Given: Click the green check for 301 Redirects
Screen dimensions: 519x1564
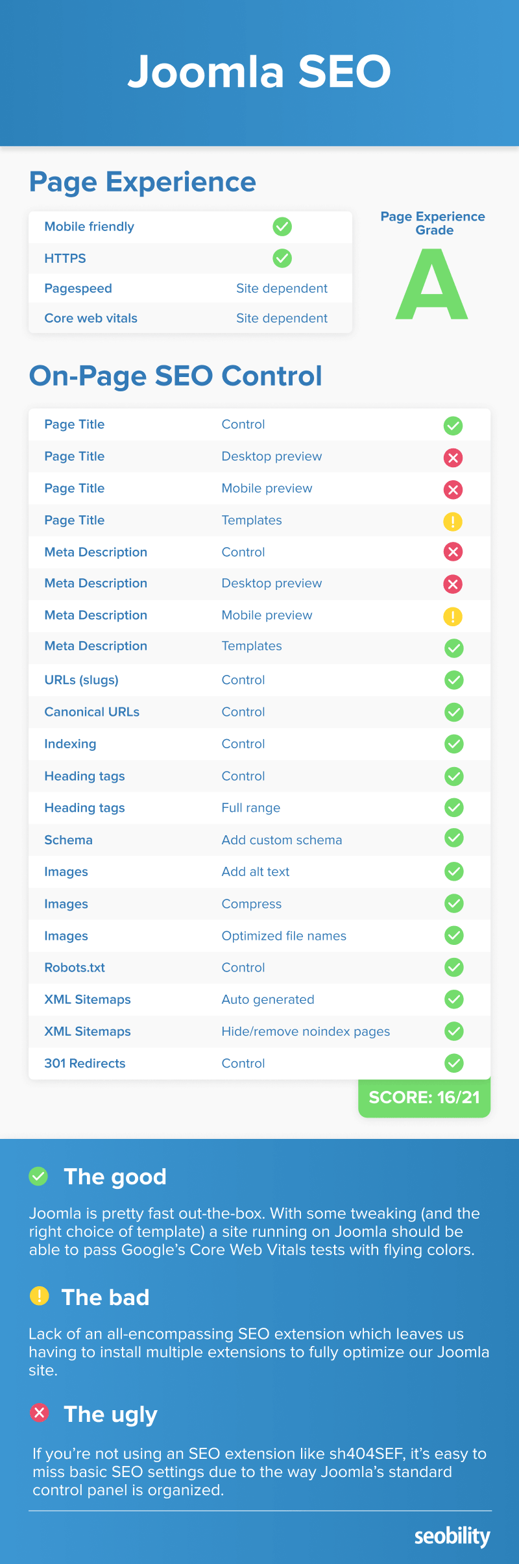Looking at the screenshot, I should click(454, 1063).
